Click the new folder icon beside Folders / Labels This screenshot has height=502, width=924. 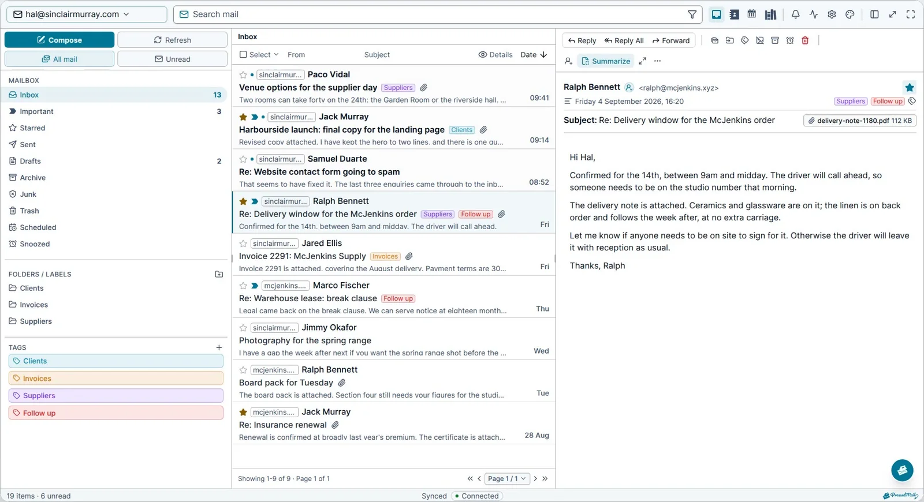[x=219, y=274]
